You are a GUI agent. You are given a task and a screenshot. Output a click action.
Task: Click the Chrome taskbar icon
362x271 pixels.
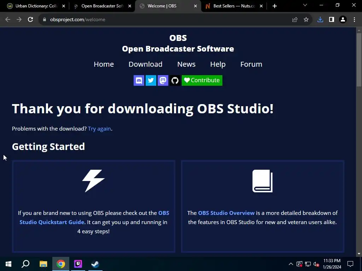click(61, 264)
